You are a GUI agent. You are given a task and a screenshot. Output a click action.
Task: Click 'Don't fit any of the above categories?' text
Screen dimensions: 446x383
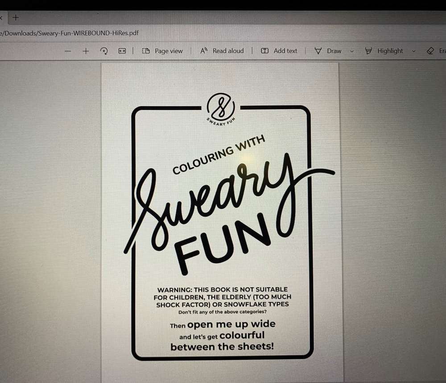coord(223,312)
